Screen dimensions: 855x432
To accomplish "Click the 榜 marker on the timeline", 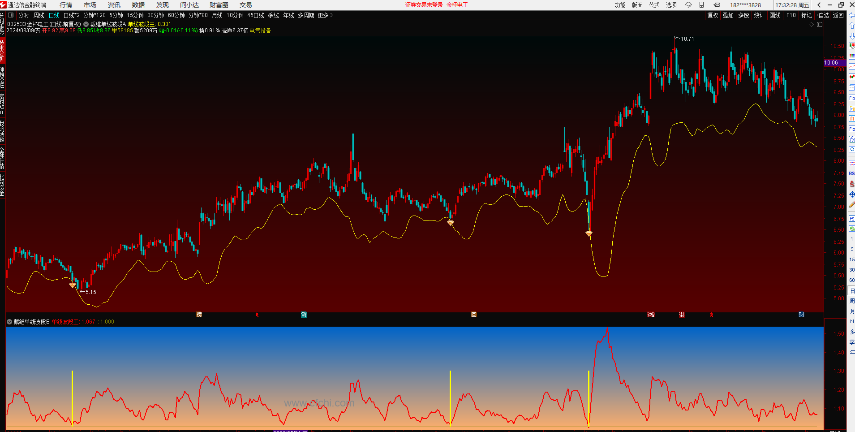I will [199, 315].
